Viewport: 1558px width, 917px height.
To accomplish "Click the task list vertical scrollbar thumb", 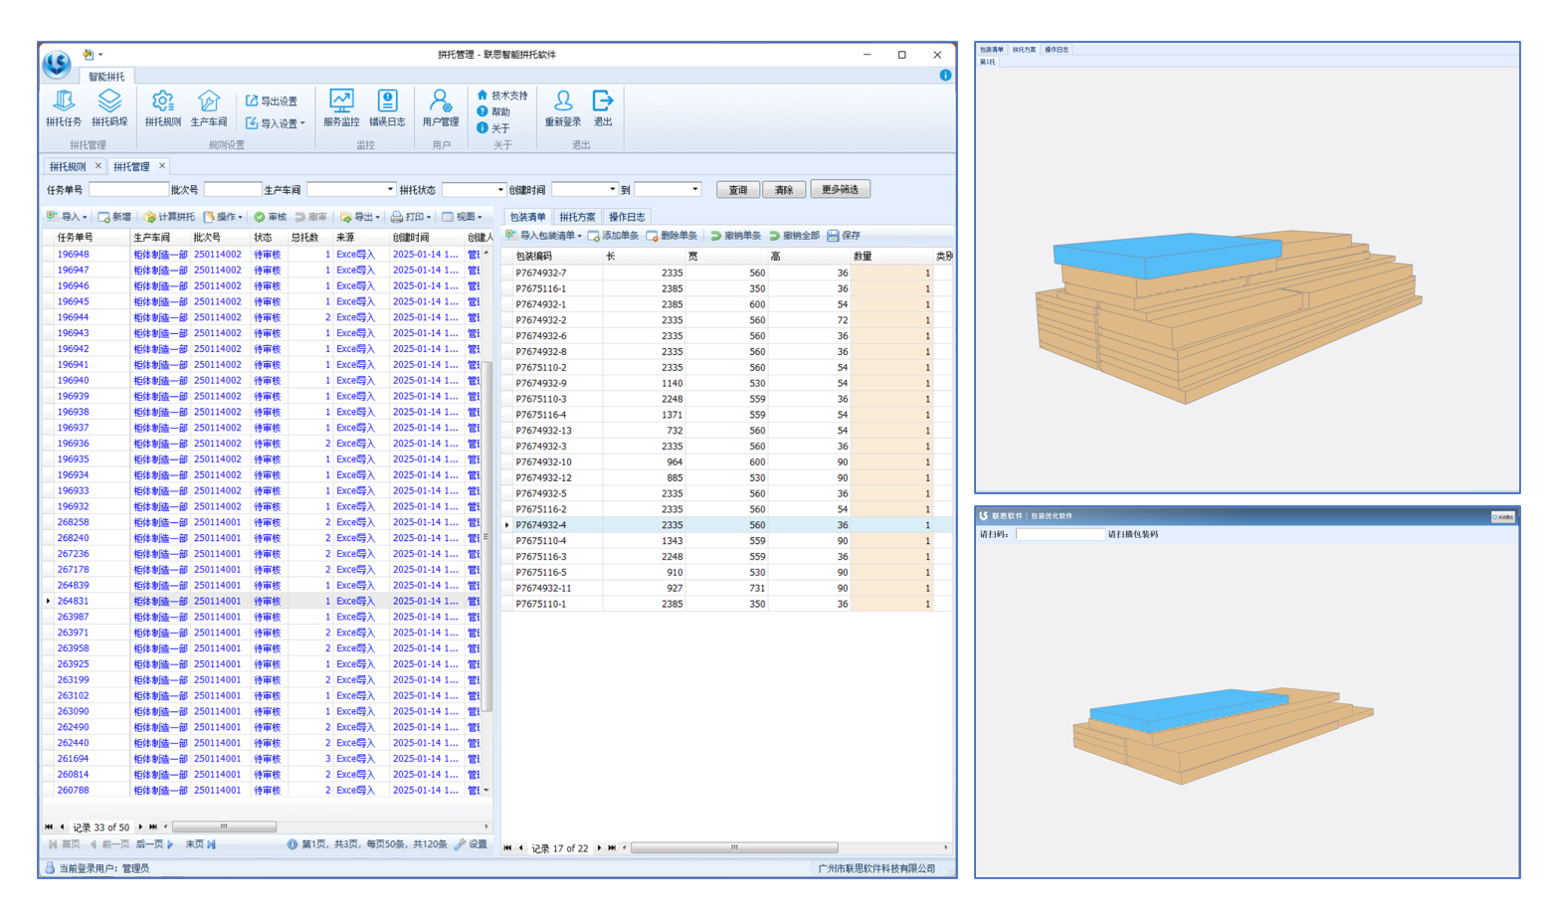I will click(487, 537).
